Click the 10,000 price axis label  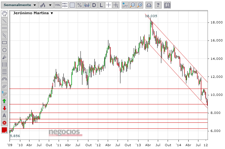(x=216, y=95)
